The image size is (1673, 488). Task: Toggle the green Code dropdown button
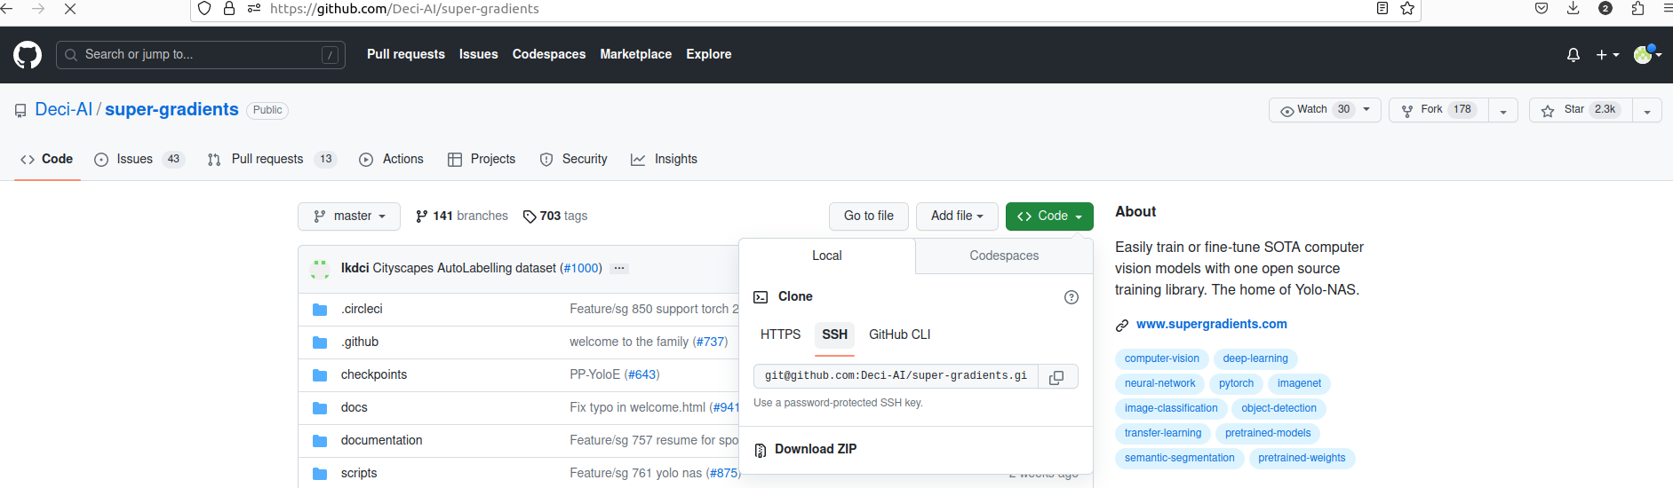point(1049,216)
